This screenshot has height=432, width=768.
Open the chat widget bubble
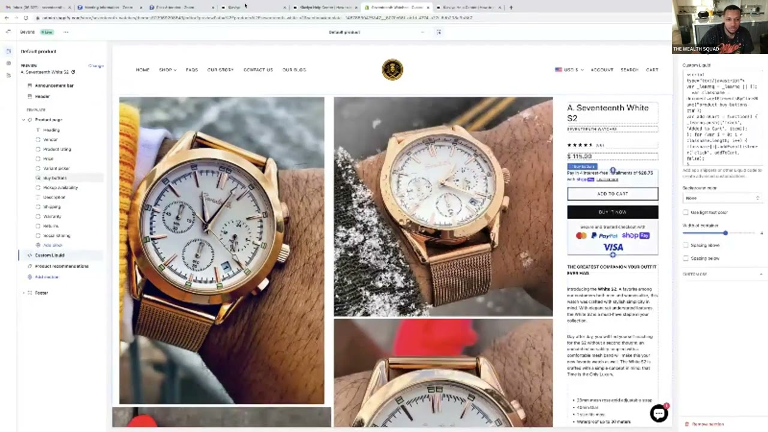659,413
